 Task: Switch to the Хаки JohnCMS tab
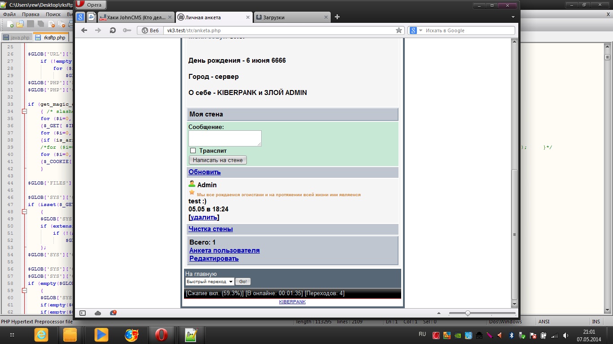(x=135, y=17)
